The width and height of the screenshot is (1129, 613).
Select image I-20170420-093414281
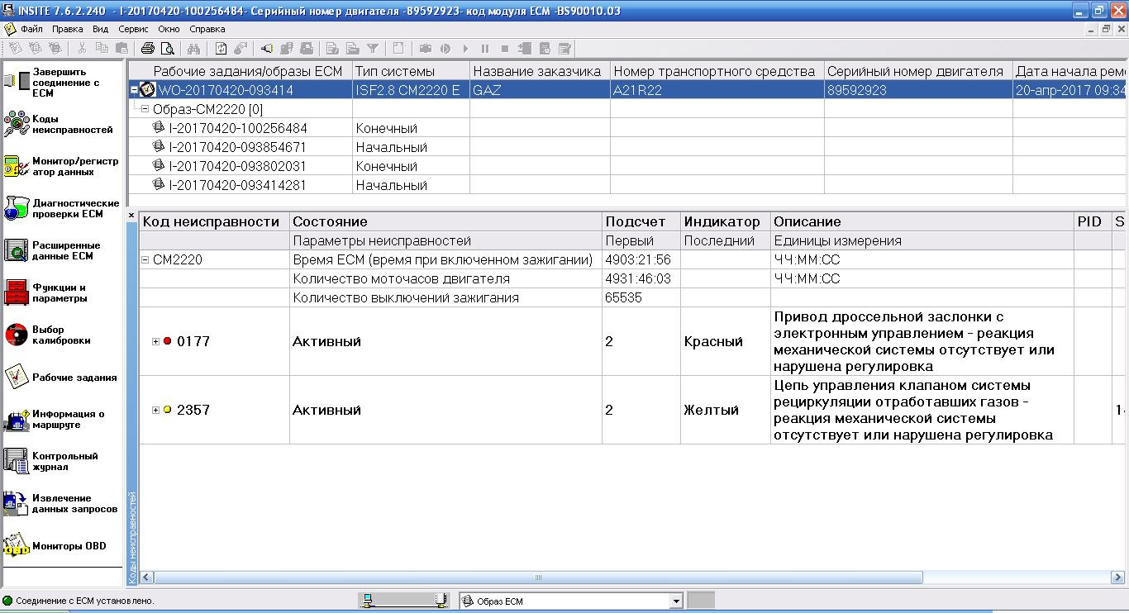click(x=238, y=185)
